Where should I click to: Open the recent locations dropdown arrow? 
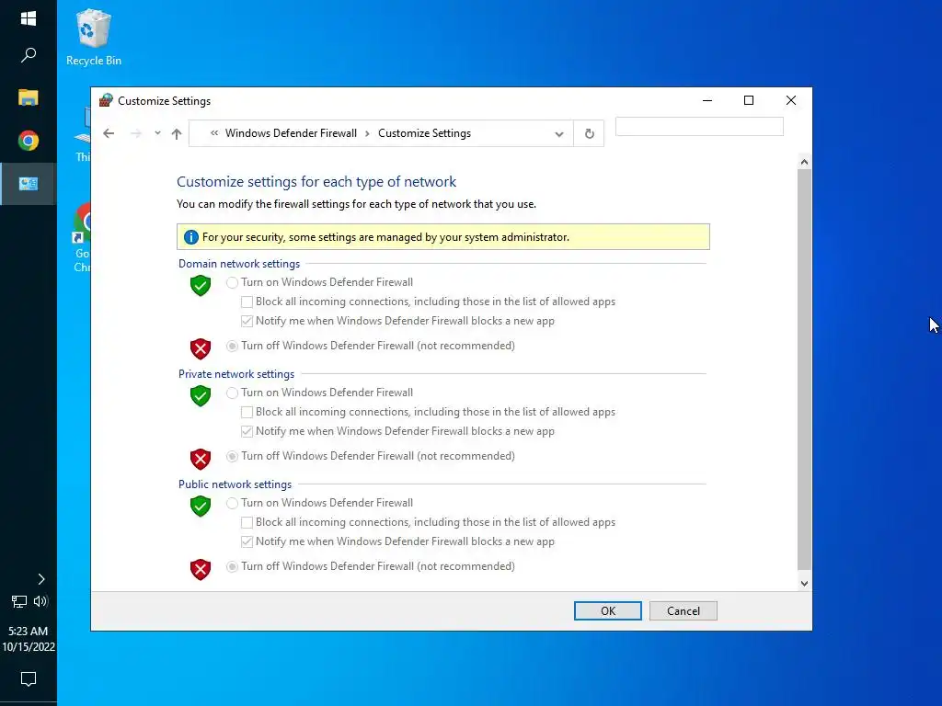tap(157, 133)
